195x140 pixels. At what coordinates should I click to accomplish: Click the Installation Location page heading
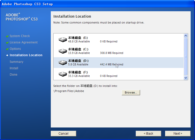pos(72,16)
